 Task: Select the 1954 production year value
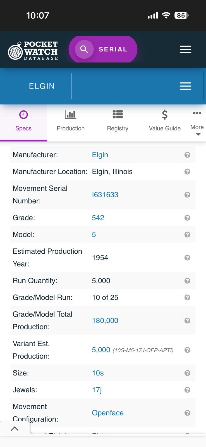pos(100,258)
